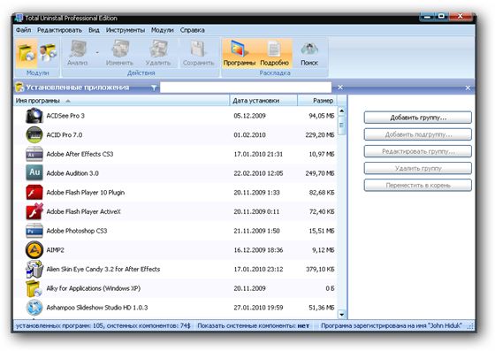The image size is (495, 351).
Task: Click the Добавить группу button
Action: (x=418, y=118)
